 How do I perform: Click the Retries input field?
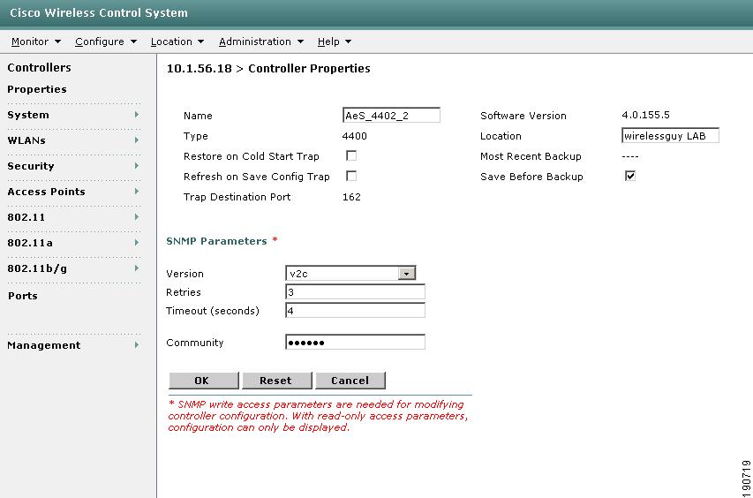(355, 292)
